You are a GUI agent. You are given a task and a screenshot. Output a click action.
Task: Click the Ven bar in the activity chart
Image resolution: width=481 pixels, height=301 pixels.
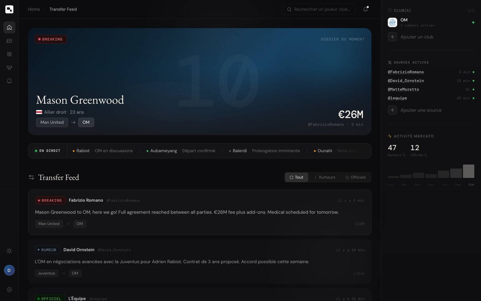pyautogui.click(x=444, y=175)
